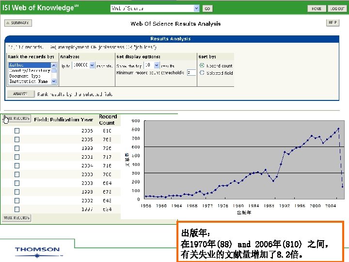Click the LOG OUT button

(337, 8)
